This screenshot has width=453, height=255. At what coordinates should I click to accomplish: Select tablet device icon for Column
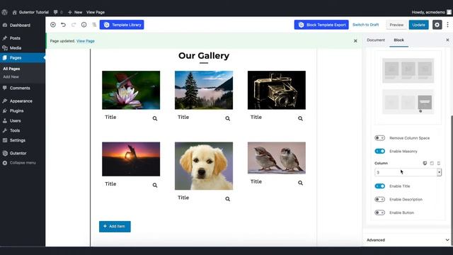[x=432, y=164]
